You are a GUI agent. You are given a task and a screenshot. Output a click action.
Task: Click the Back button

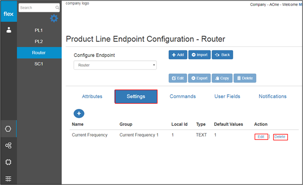click(222, 55)
